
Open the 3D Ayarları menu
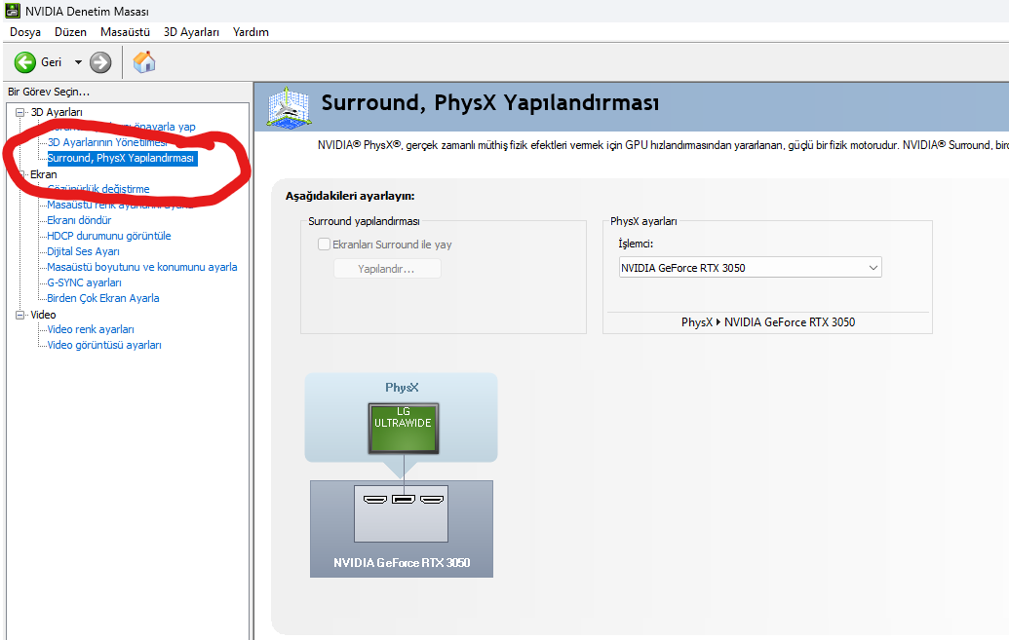coord(191,32)
